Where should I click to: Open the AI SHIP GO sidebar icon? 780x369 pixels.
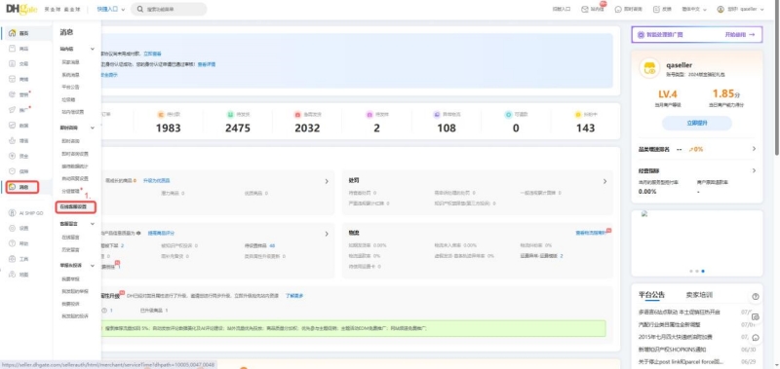(x=13, y=213)
